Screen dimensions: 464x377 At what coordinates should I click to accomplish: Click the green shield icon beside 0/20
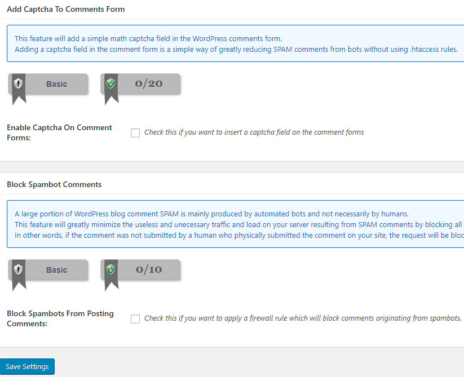coord(111,83)
